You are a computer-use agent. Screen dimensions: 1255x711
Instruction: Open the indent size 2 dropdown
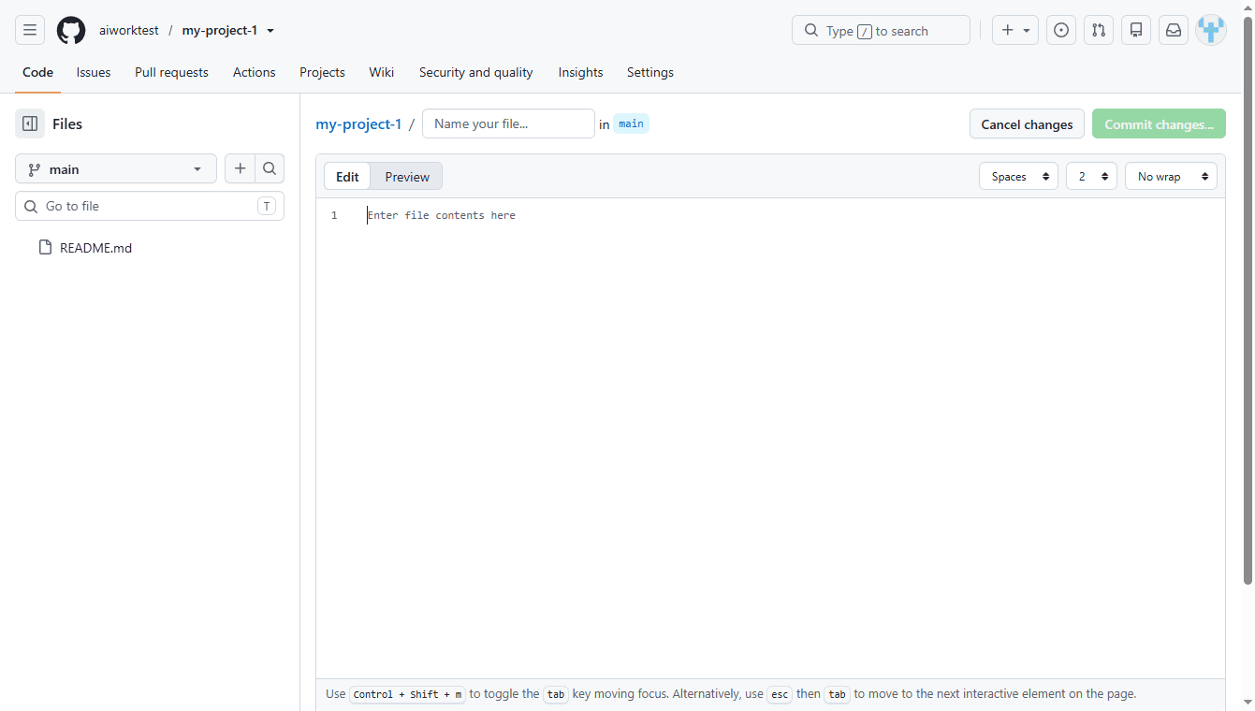(1091, 177)
